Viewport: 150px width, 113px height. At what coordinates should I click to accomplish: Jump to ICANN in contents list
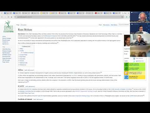point(22,51)
